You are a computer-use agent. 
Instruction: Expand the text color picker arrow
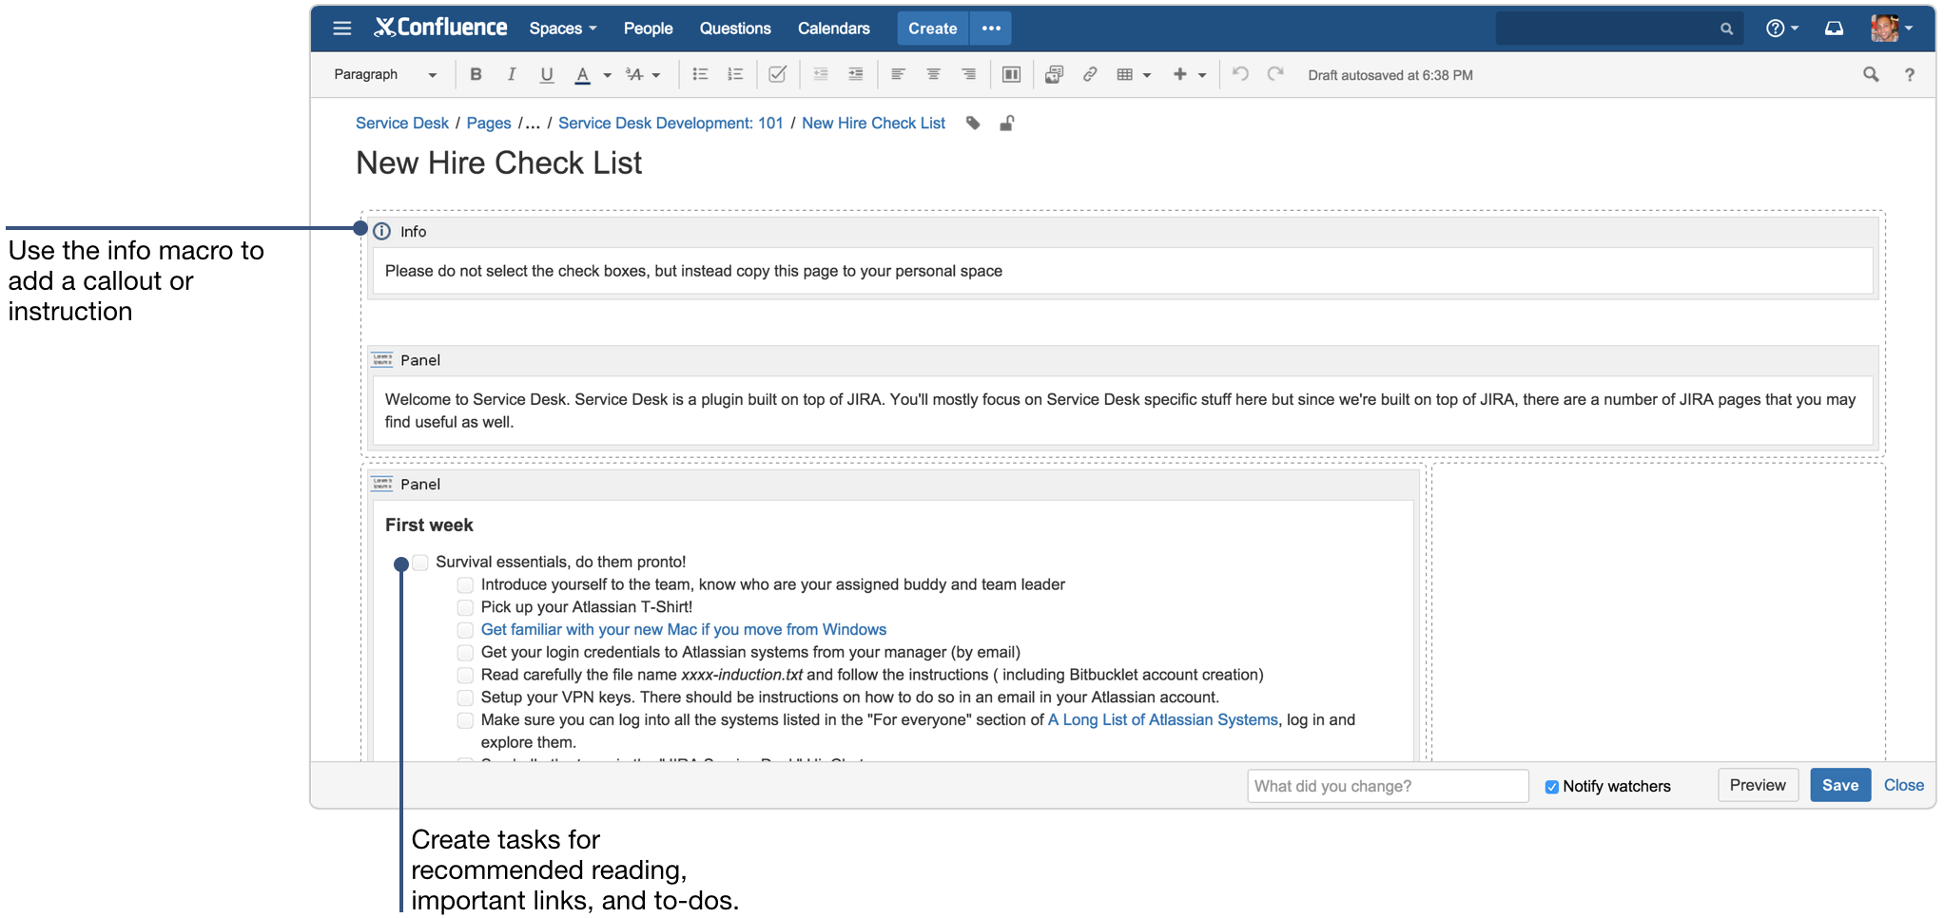[x=607, y=75]
